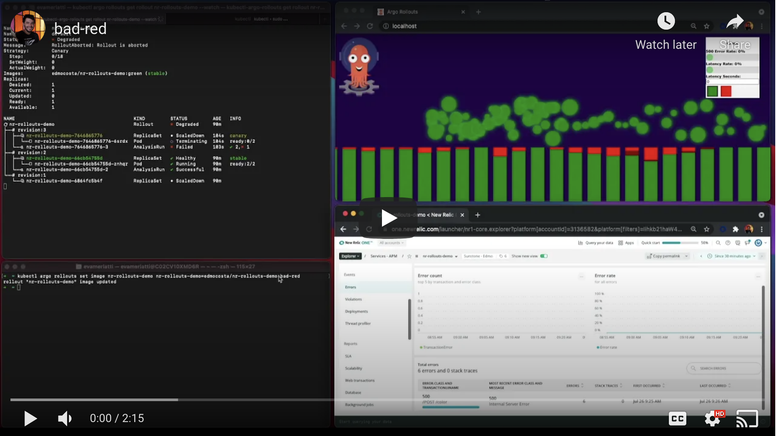Screen dimensions: 777x436
Task: Open the Apps launcher
Action: point(626,243)
